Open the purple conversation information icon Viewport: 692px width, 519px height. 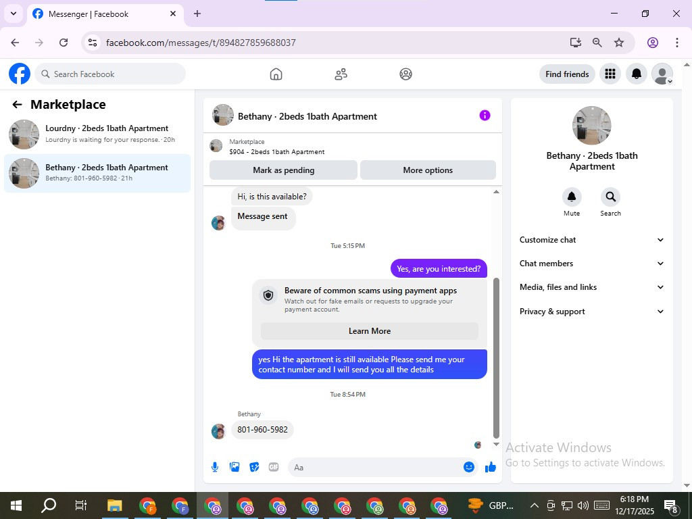pyautogui.click(x=485, y=116)
